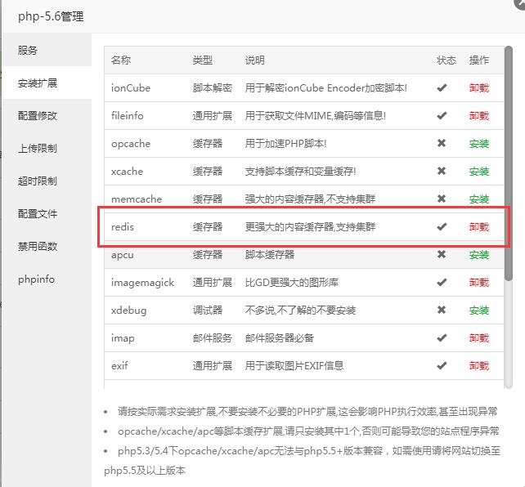Click imap type cell 邮件服务
The height and width of the screenshot is (487, 525).
213,337
